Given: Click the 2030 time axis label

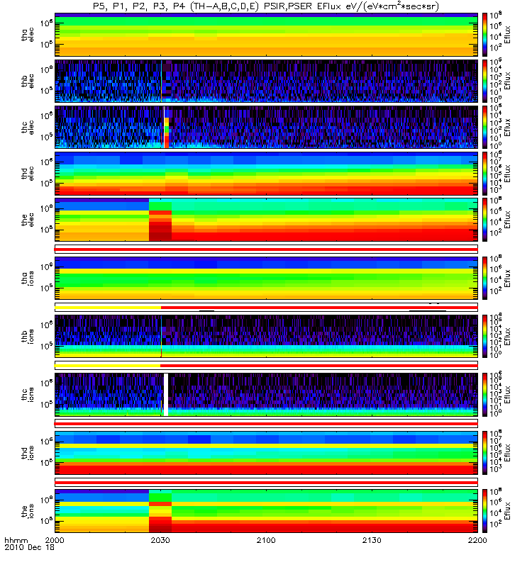Looking at the screenshot, I should click(x=160, y=540).
